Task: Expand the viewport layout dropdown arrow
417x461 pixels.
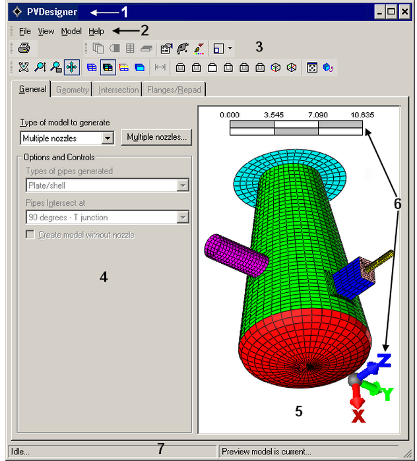Action: (x=230, y=49)
